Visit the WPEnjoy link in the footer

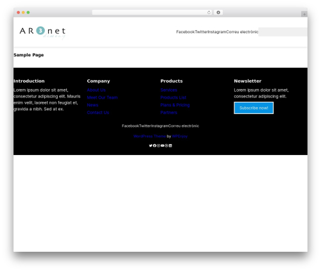pos(180,136)
